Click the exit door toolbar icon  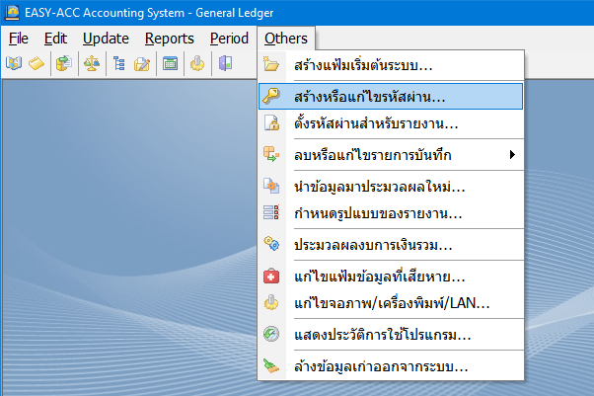226,64
